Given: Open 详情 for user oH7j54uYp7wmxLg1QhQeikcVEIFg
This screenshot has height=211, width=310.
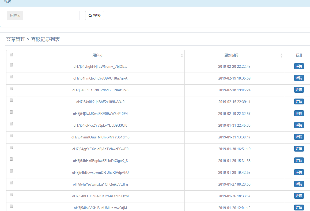Looking at the screenshot, I should pyautogui.click(x=299, y=184).
